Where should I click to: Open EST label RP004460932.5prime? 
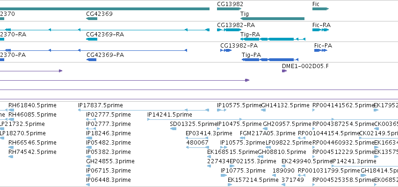click(x=344, y=143)
